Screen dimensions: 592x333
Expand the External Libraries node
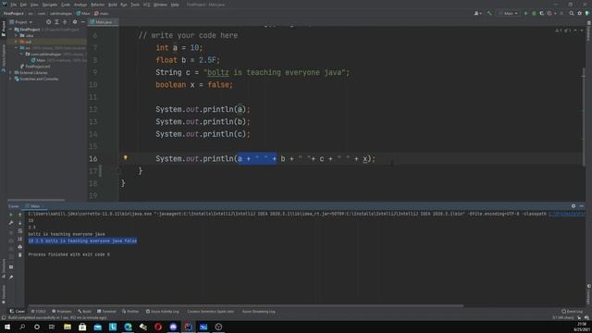point(10,72)
